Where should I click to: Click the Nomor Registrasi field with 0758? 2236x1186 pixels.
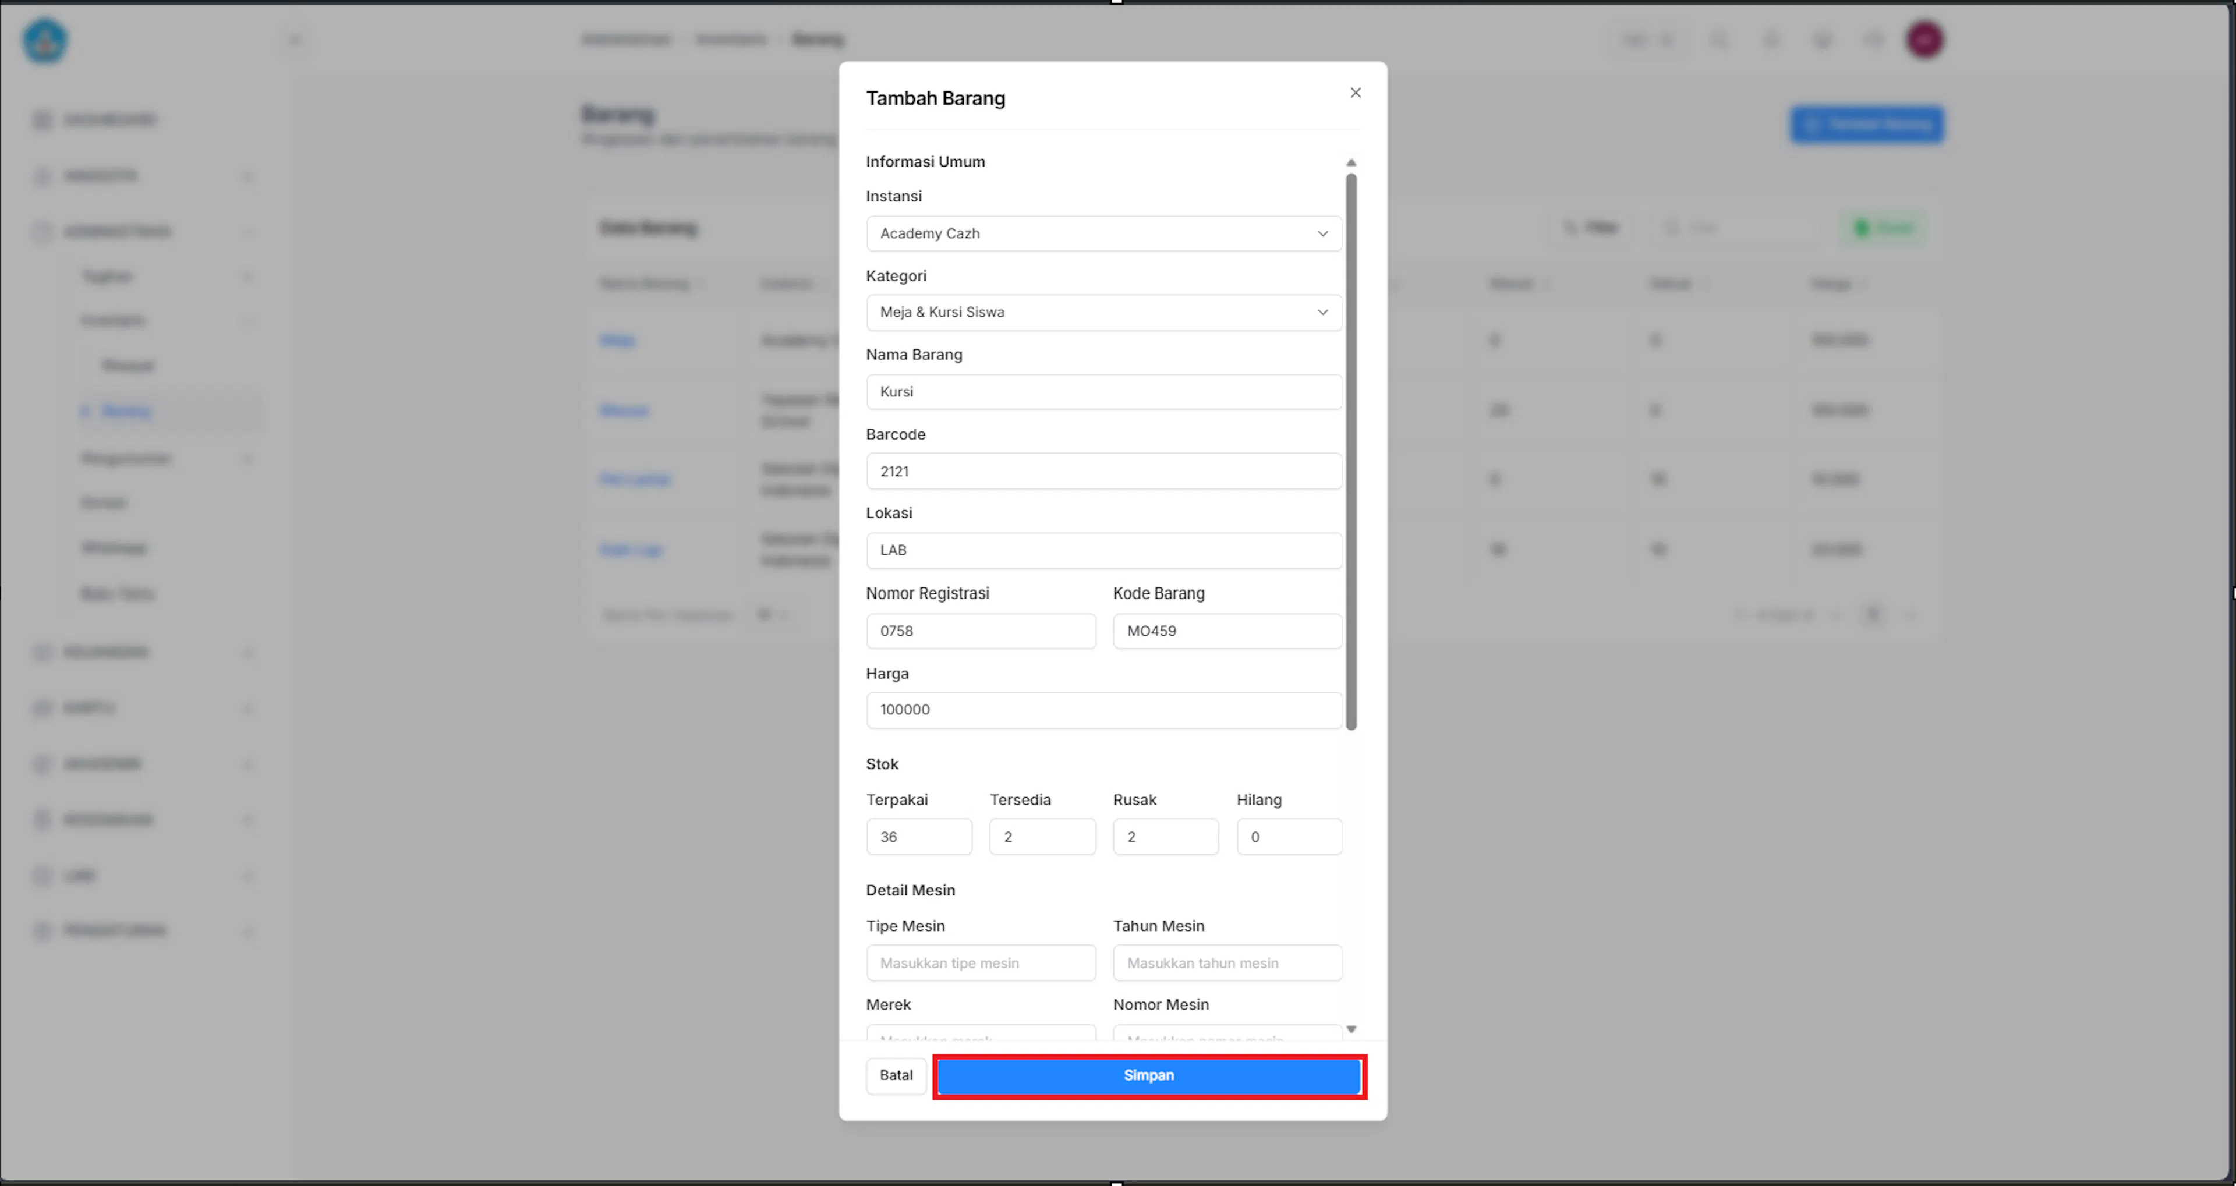click(981, 631)
